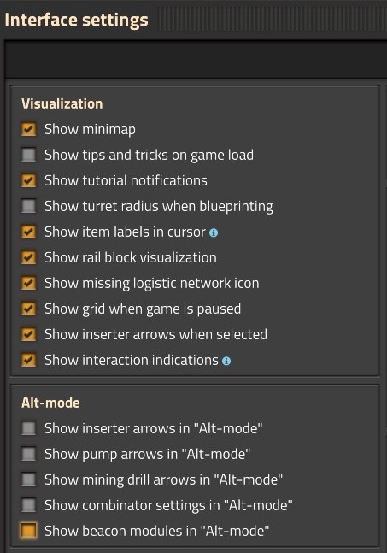
Task: Uncheck Show minimap checkbox
Action: (28, 129)
